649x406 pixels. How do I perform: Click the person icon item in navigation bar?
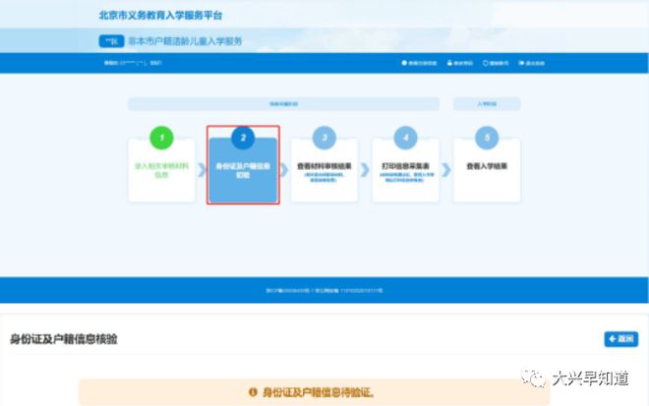pyautogui.click(x=460, y=63)
